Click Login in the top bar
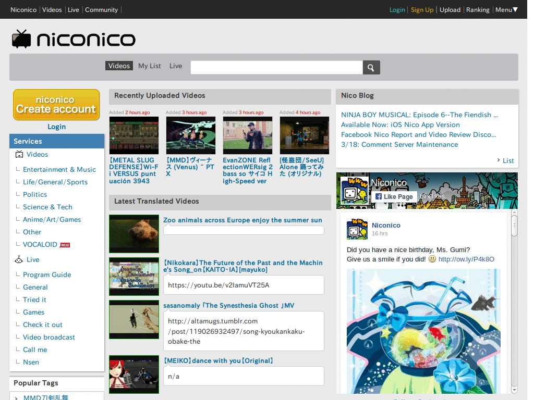 click(397, 10)
